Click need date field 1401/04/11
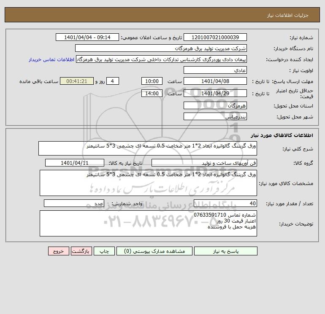Viewport: 325px width, 314px height. click(x=75, y=163)
